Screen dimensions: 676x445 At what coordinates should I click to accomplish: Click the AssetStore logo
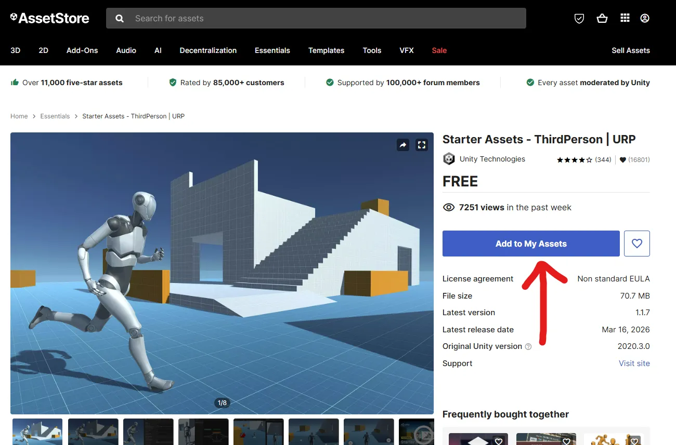[50, 18]
